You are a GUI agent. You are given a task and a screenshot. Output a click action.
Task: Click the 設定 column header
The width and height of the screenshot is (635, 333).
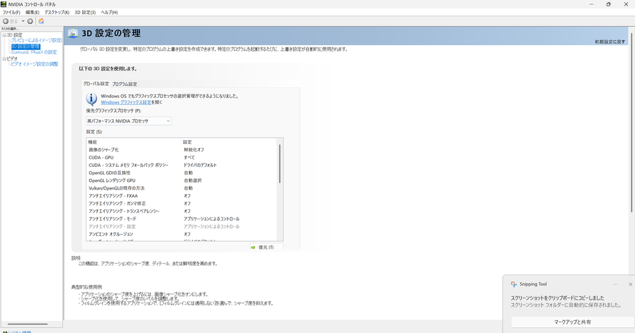(229, 142)
